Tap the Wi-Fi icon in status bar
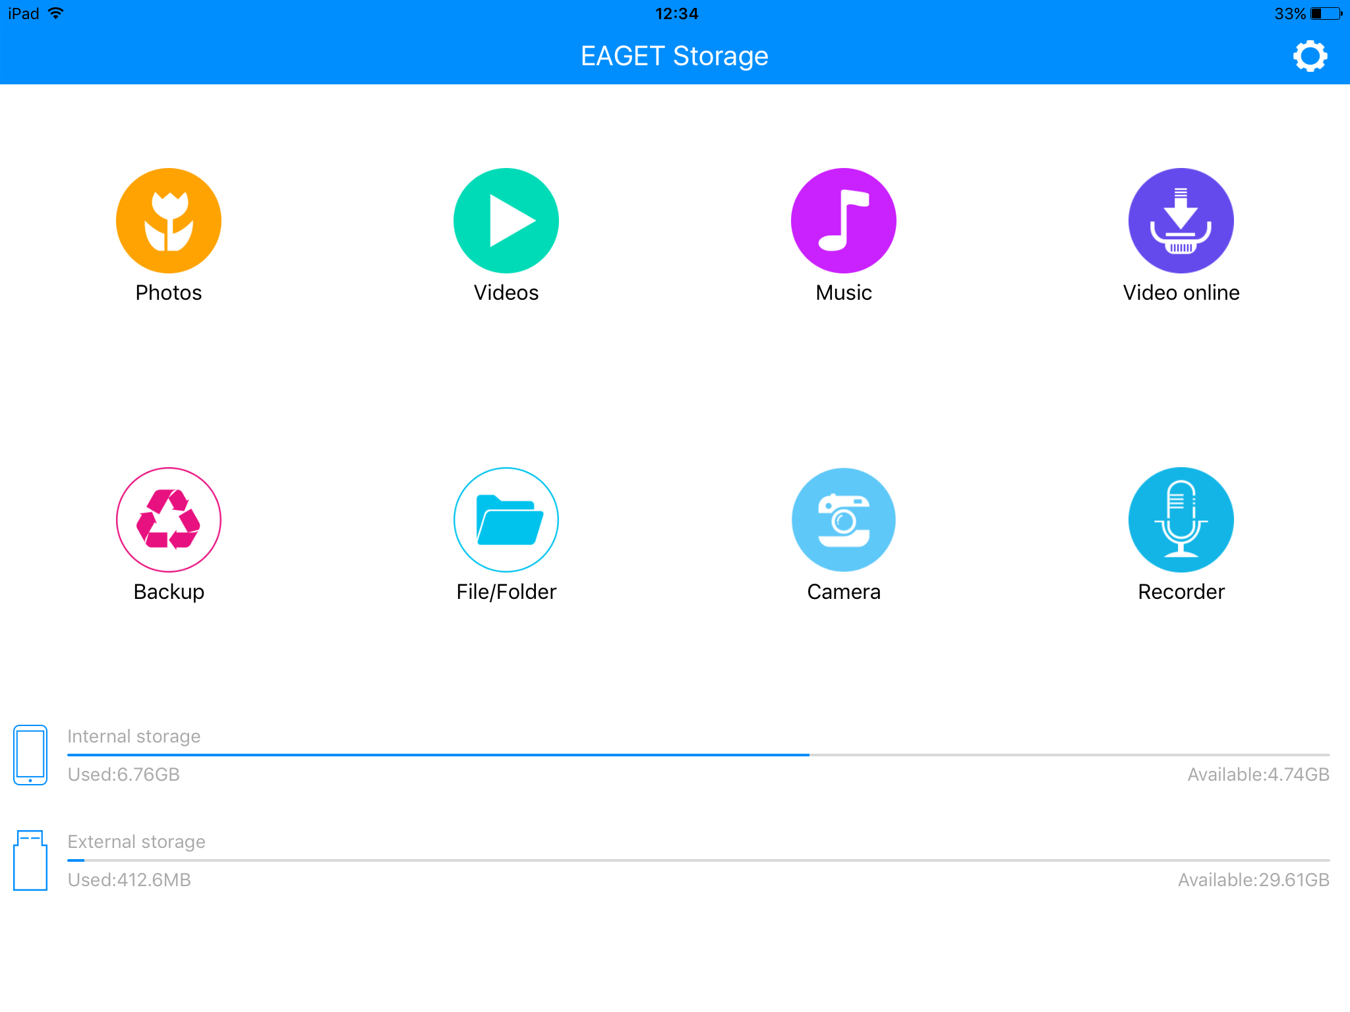The image size is (1350, 1012). click(56, 13)
